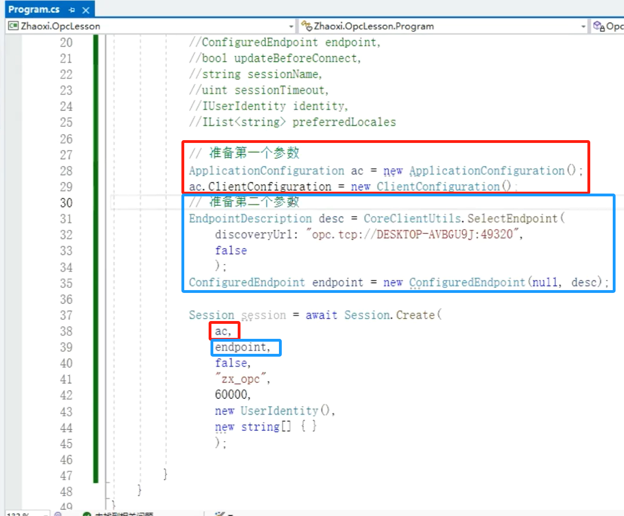Click the ApplicationConfiguration type on line 28
This screenshot has width=624, height=516.
(x=266, y=171)
